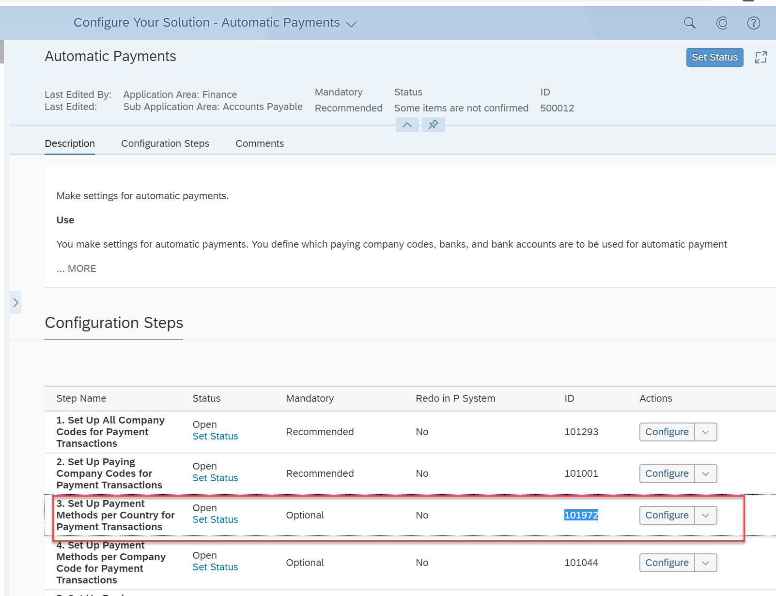Click the search magnifier icon in header

tap(689, 23)
